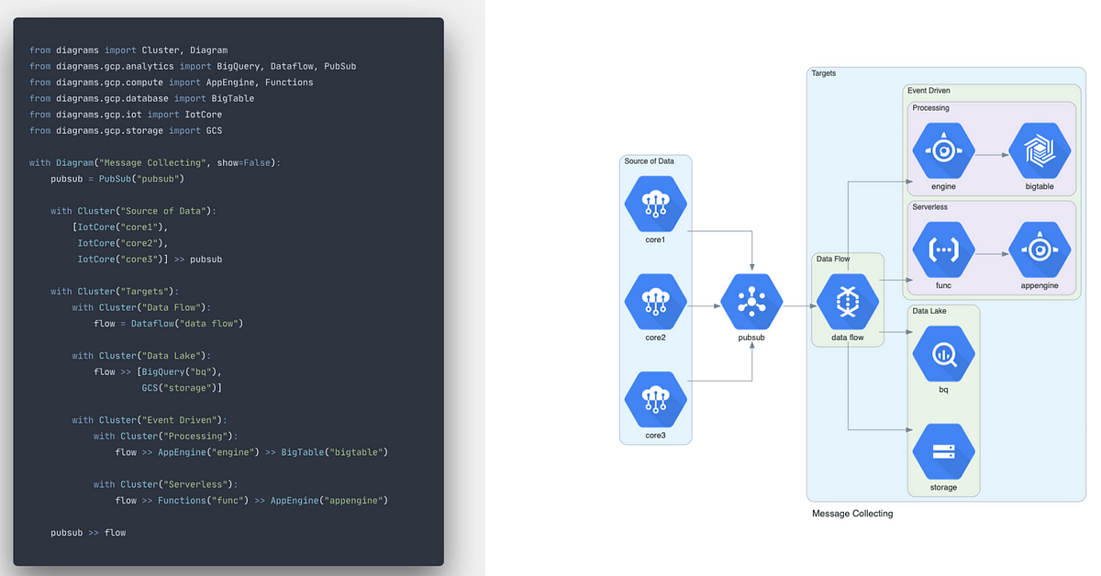Click 'with Diagram("Message Collecting"' code line

(x=155, y=162)
